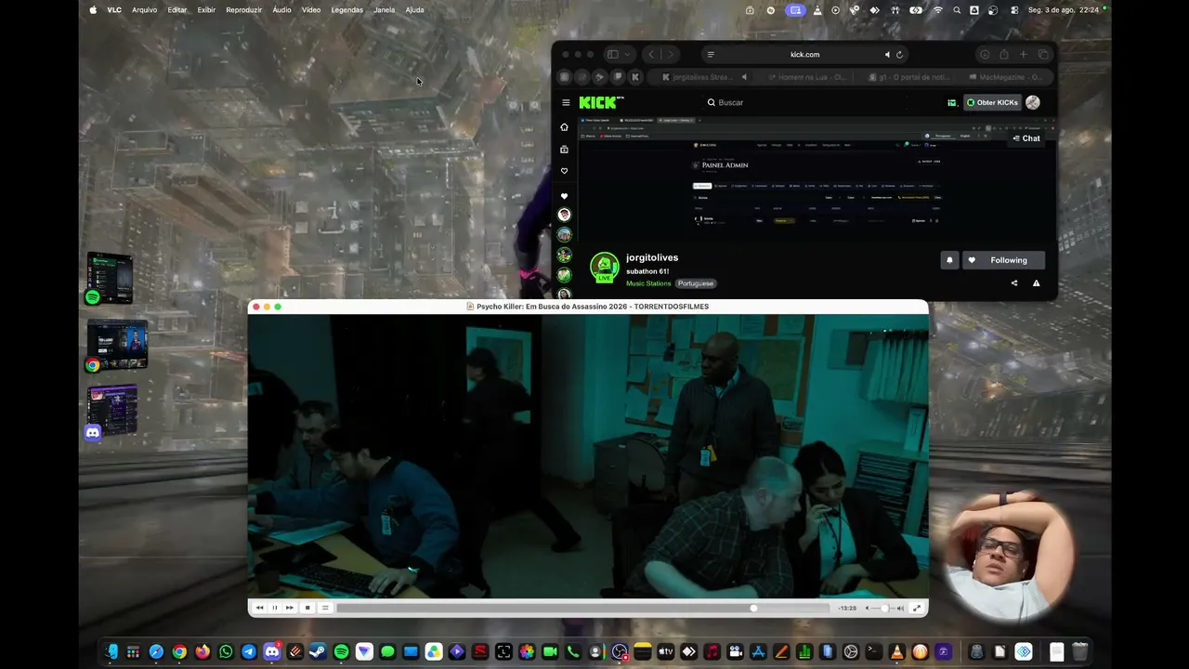Fast-forward the VLC video
The width and height of the screenshot is (1189, 669).
[x=290, y=608]
